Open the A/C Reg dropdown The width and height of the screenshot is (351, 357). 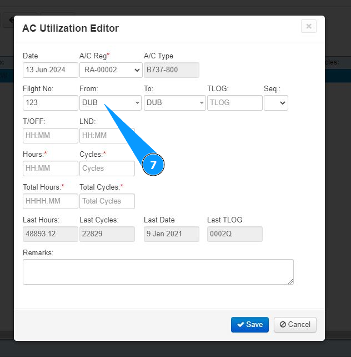[x=111, y=70]
